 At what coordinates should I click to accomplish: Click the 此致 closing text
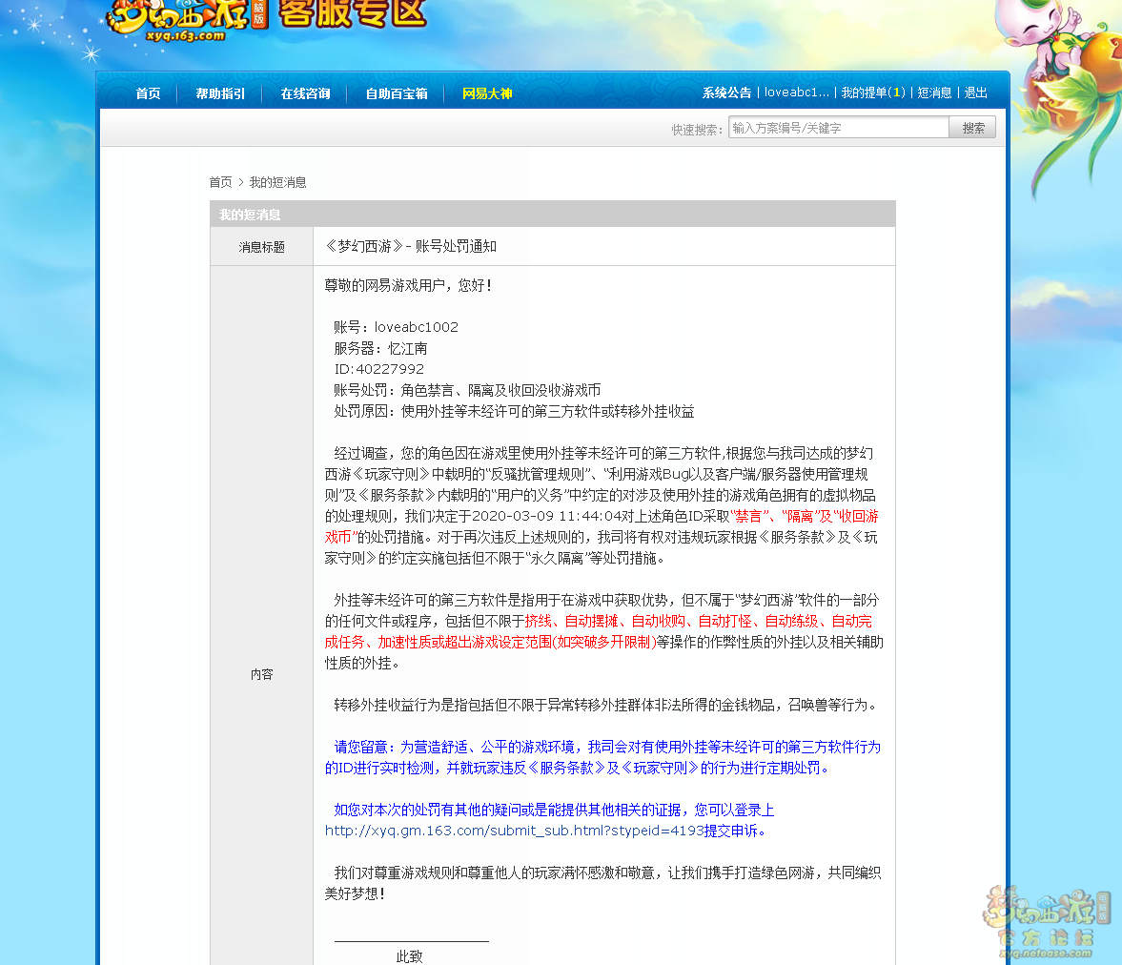[x=409, y=956]
